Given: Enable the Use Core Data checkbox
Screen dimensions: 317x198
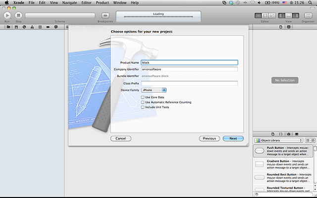Looking at the screenshot, I should (x=143, y=97).
